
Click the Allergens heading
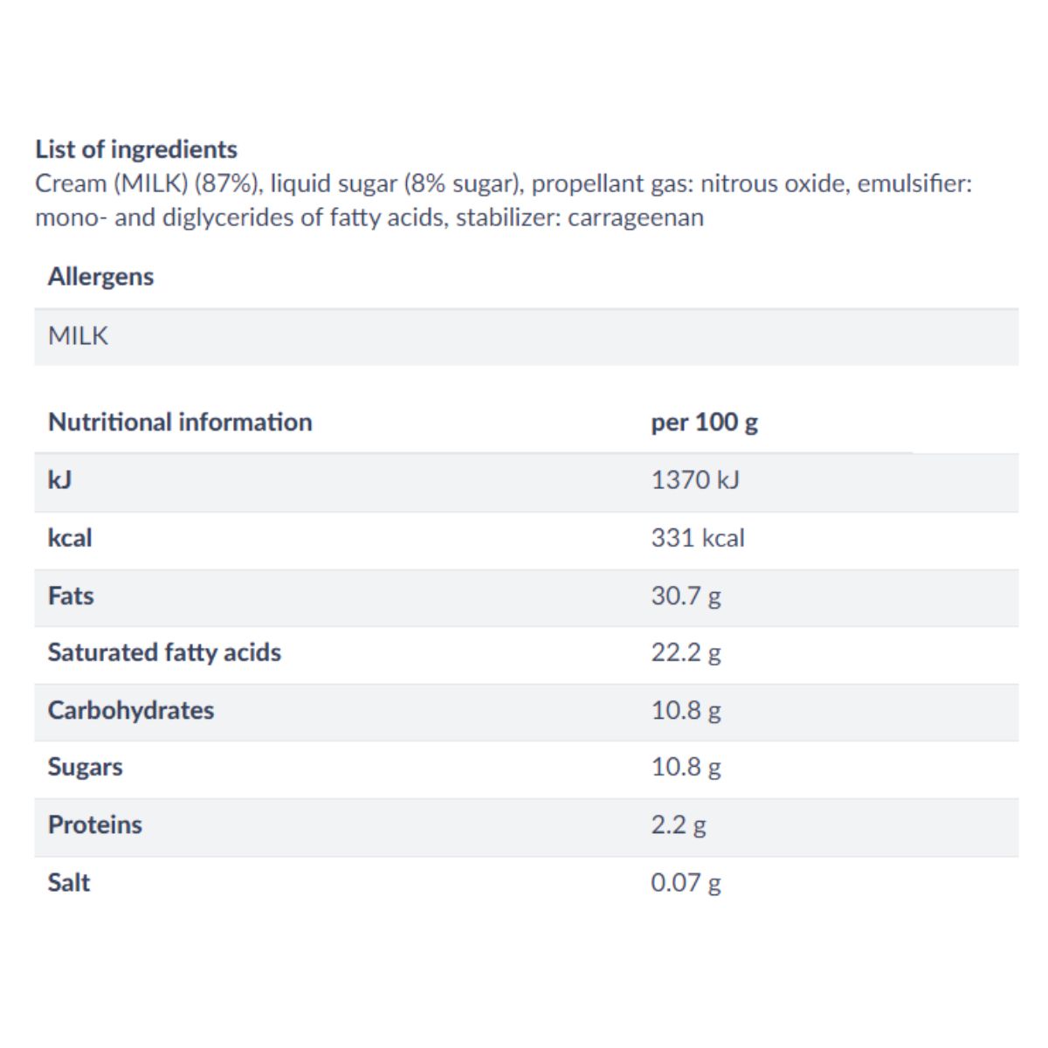pyautogui.click(x=101, y=277)
